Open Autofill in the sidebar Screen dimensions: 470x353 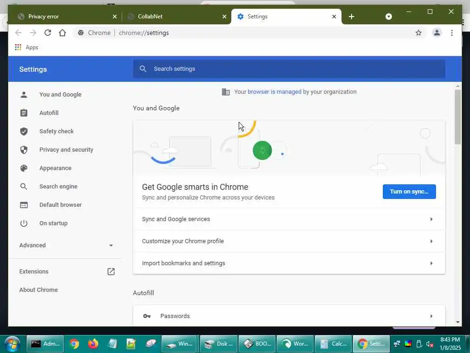point(49,113)
